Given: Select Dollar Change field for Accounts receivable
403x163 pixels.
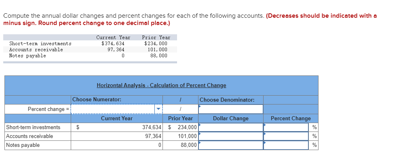Looking at the screenshot, I should (230, 136).
